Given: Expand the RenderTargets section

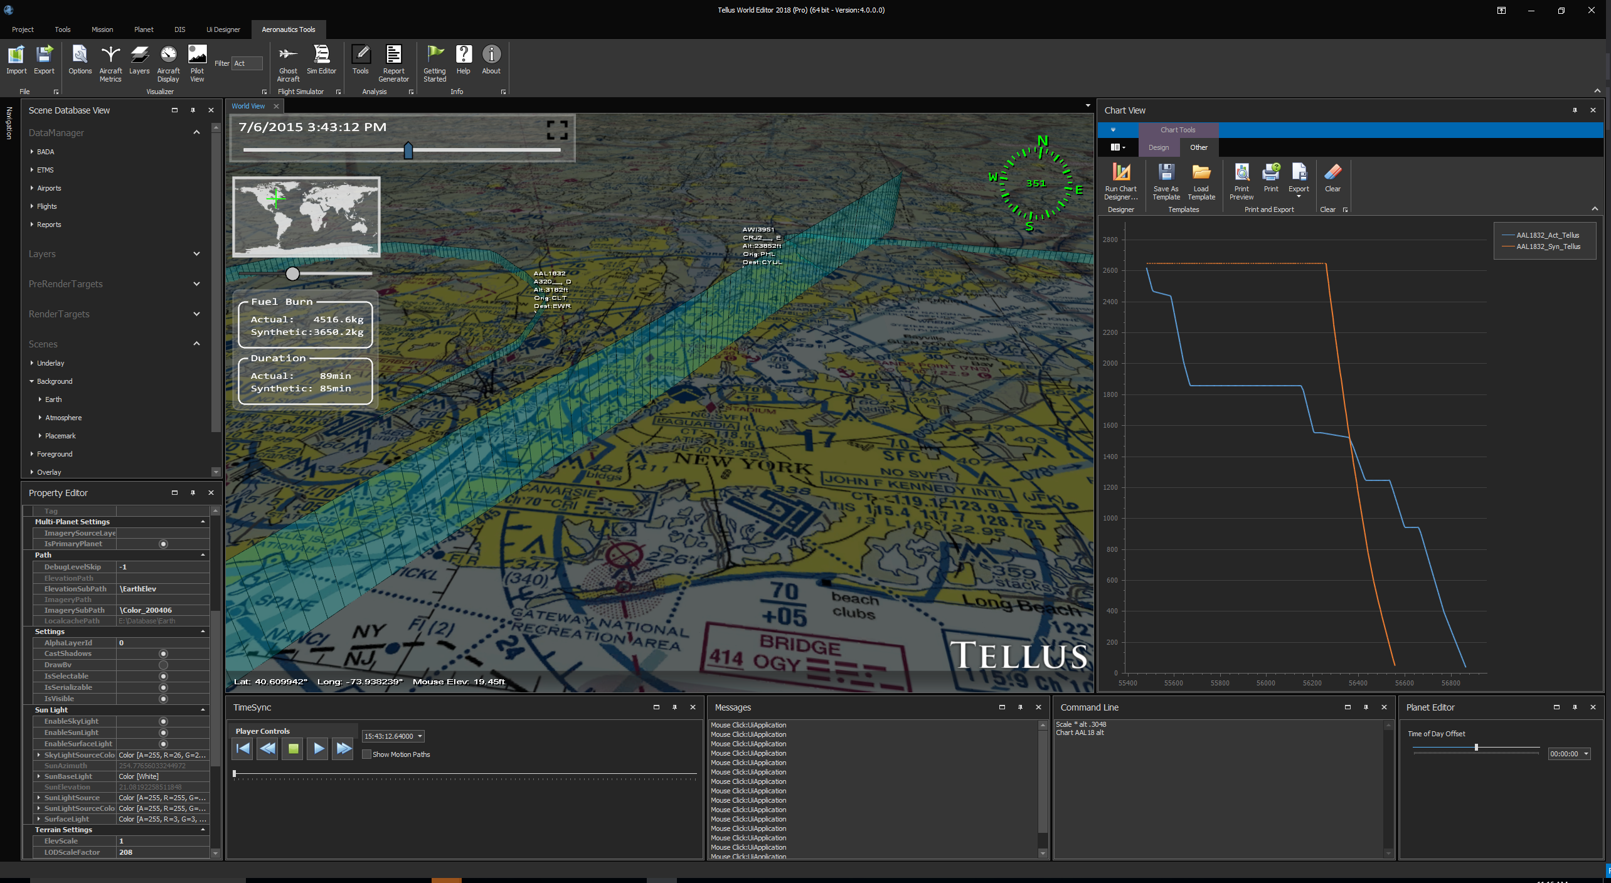Looking at the screenshot, I should pyautogui.click(x=196, y=314).
